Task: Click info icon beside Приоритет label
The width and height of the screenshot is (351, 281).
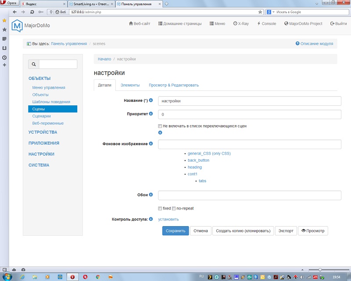Action: point(151,114)
